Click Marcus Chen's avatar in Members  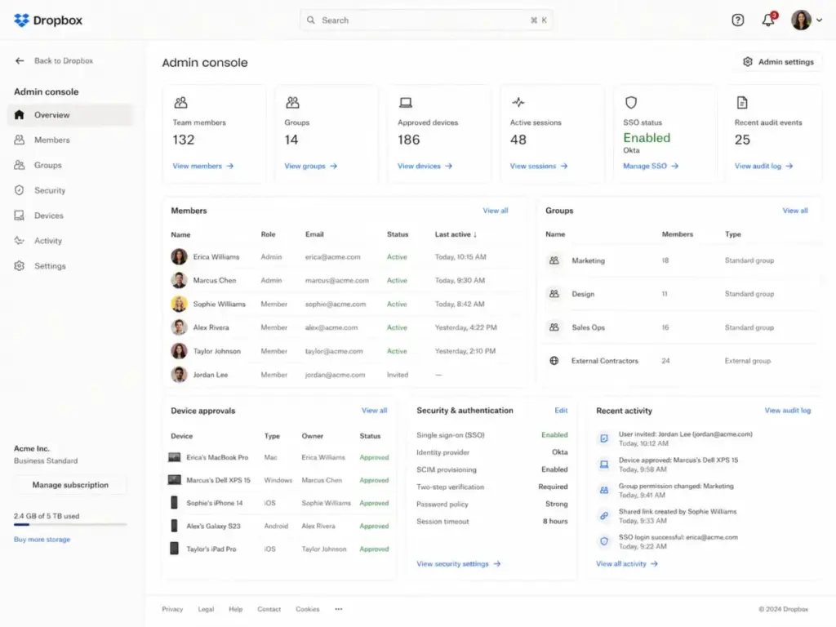pyautogui.click(x=179, y=281)
